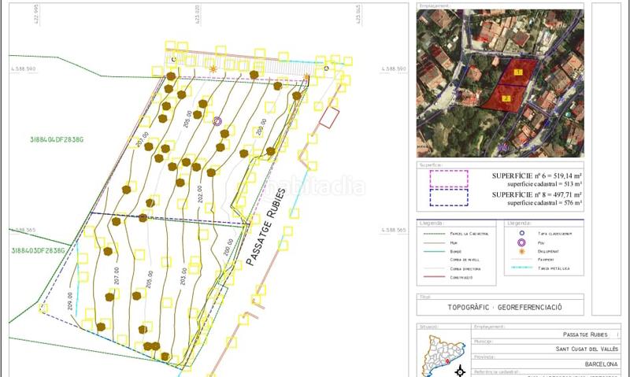Click the Pou double-circle legend icon
This screenshot has height=377, width=630.
(x=522, y=242)
